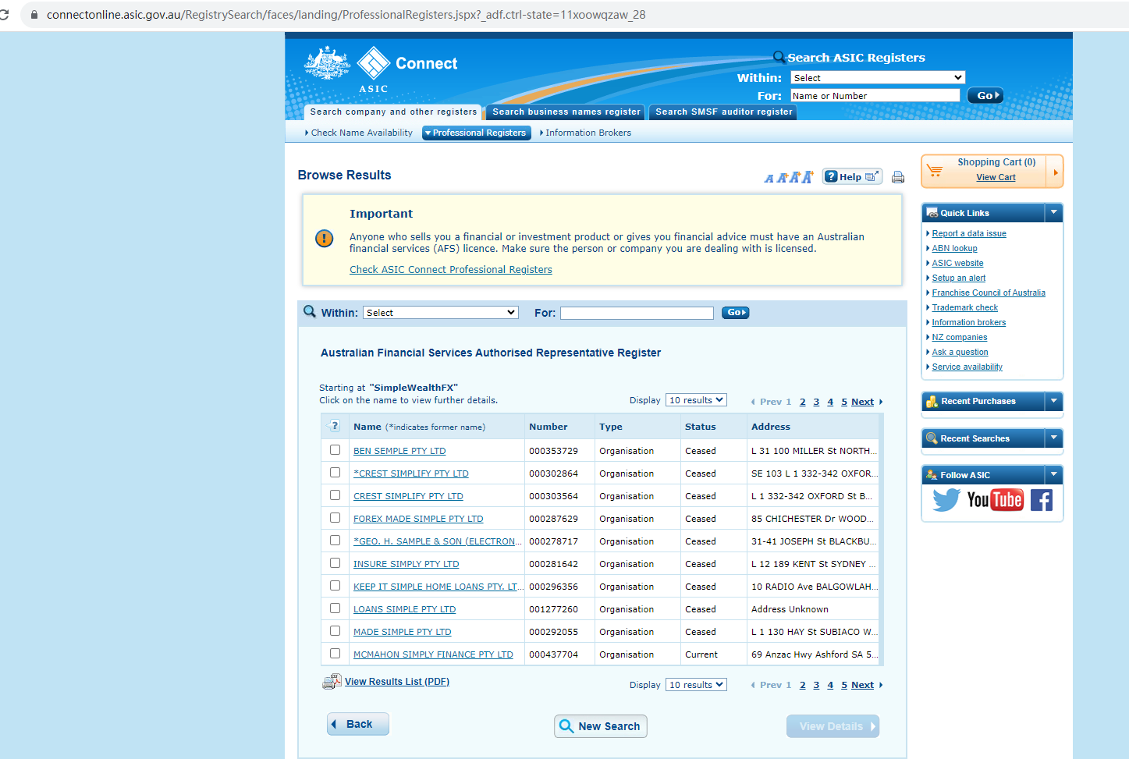Click the Name or Number search field
This screenshot has height=759, width=1129.
875,96
